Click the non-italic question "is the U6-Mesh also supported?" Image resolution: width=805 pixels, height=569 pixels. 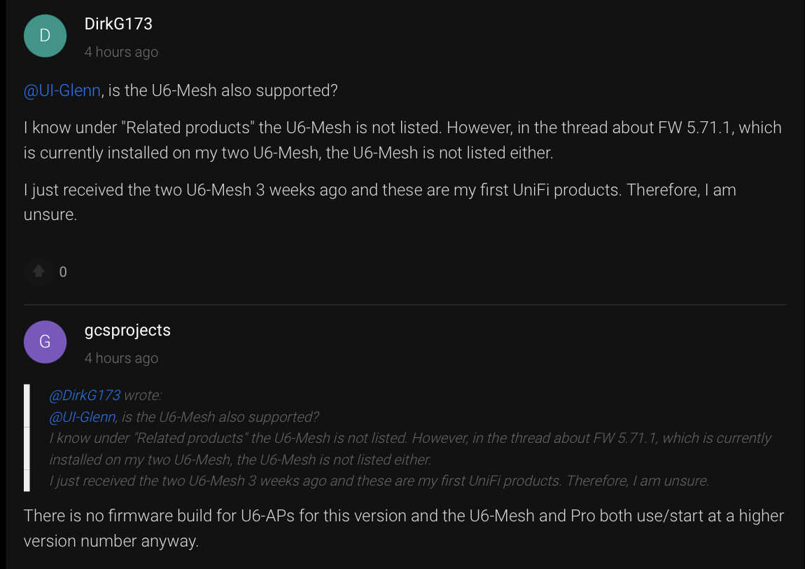(x=223, y=91)
